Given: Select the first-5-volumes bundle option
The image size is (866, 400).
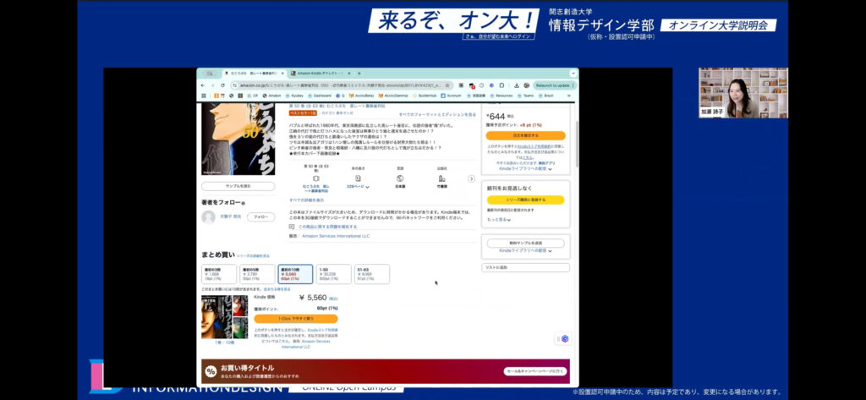Looking at the screenshot, I should tap(258, 274).
